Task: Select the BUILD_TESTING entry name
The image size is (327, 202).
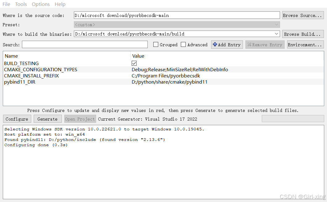Action: (21, 63)
